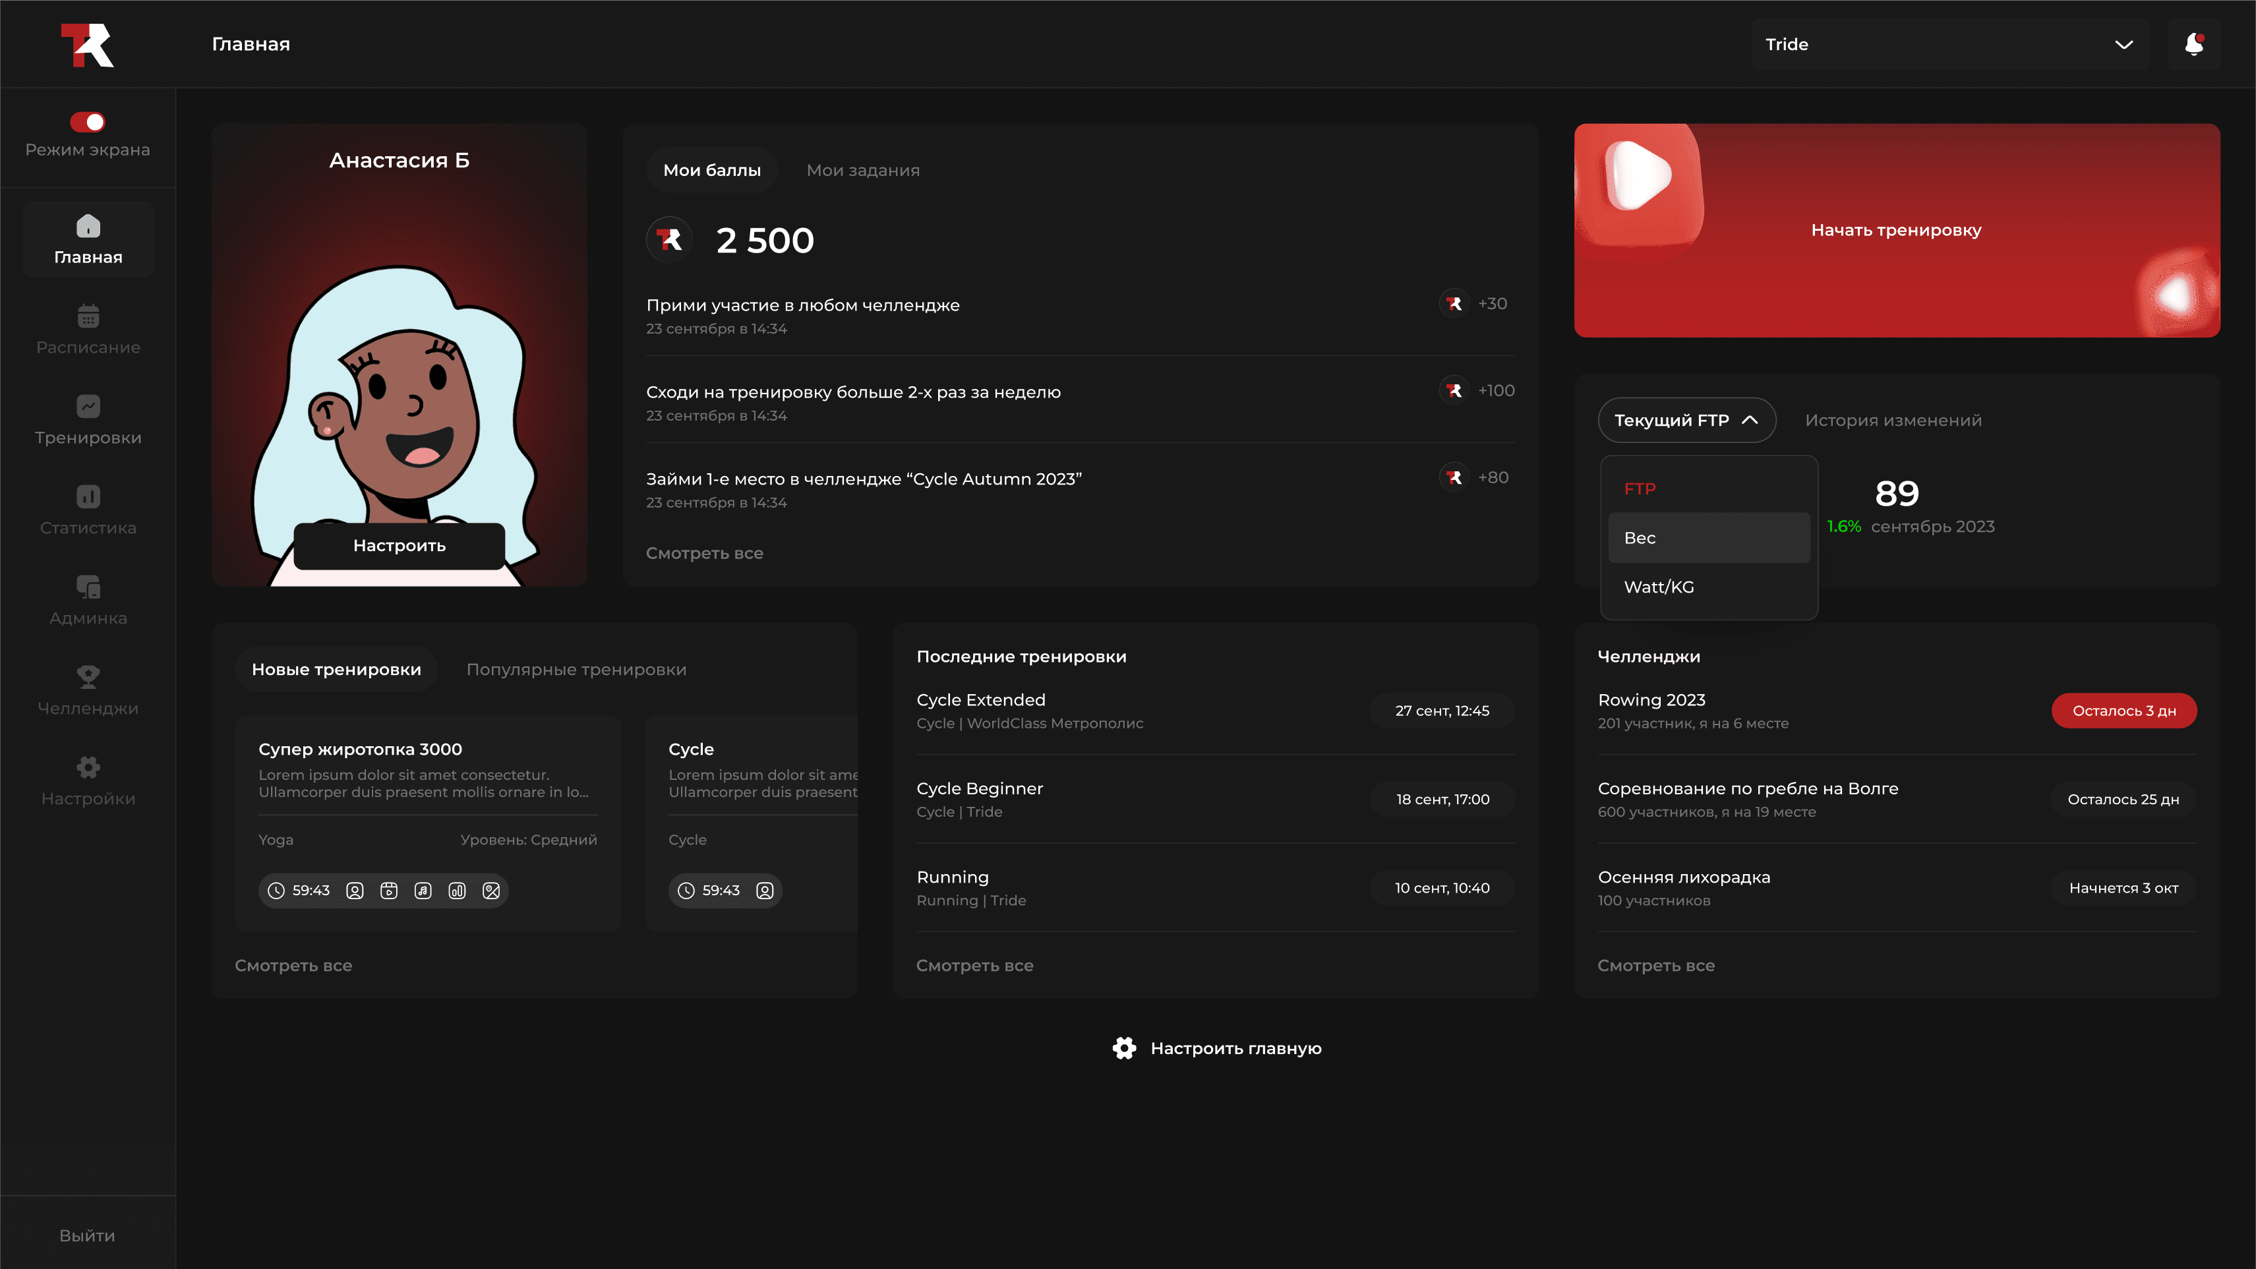Click music note icon on Супер жиротопка card

(423, 891)
